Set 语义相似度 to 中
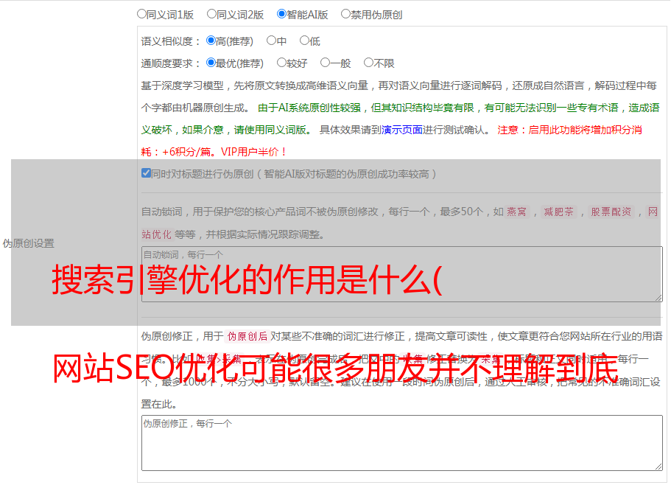 [271, 41]
